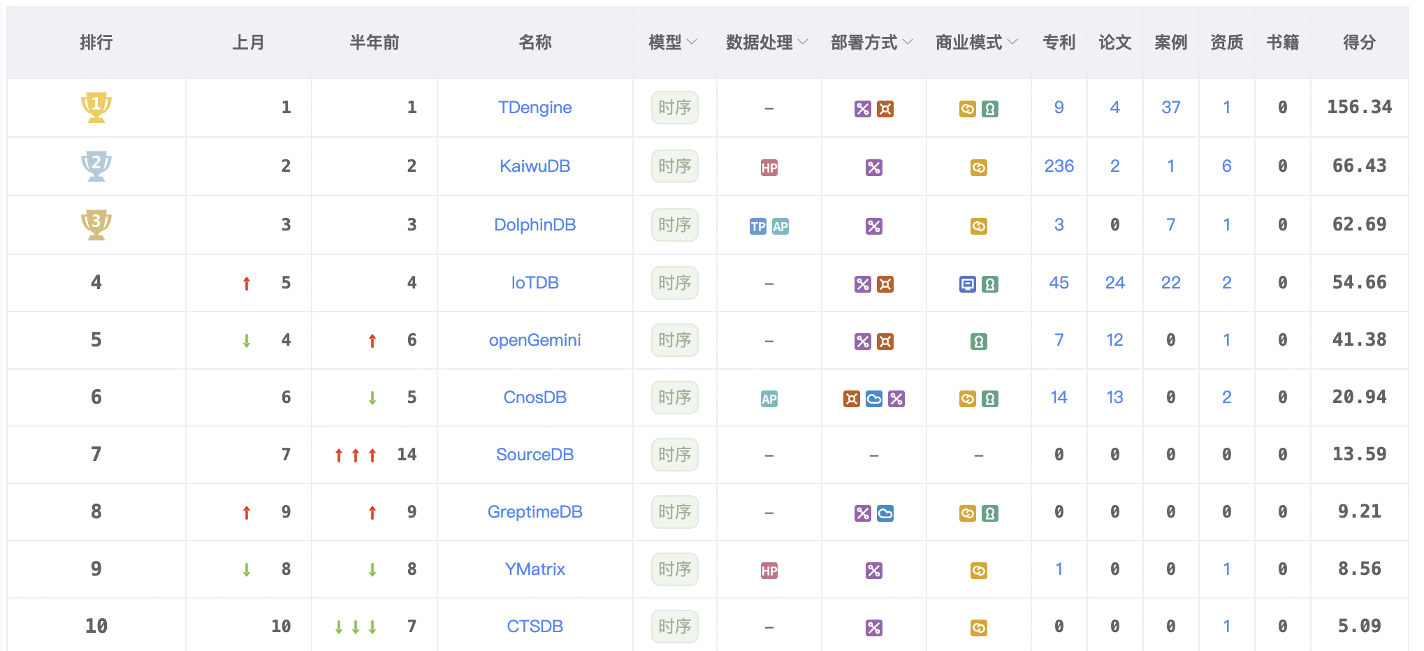Click IoTDB's 24 papers link
The width and height of the screenshot is (1424, 651).
(x=1115, y=283)
